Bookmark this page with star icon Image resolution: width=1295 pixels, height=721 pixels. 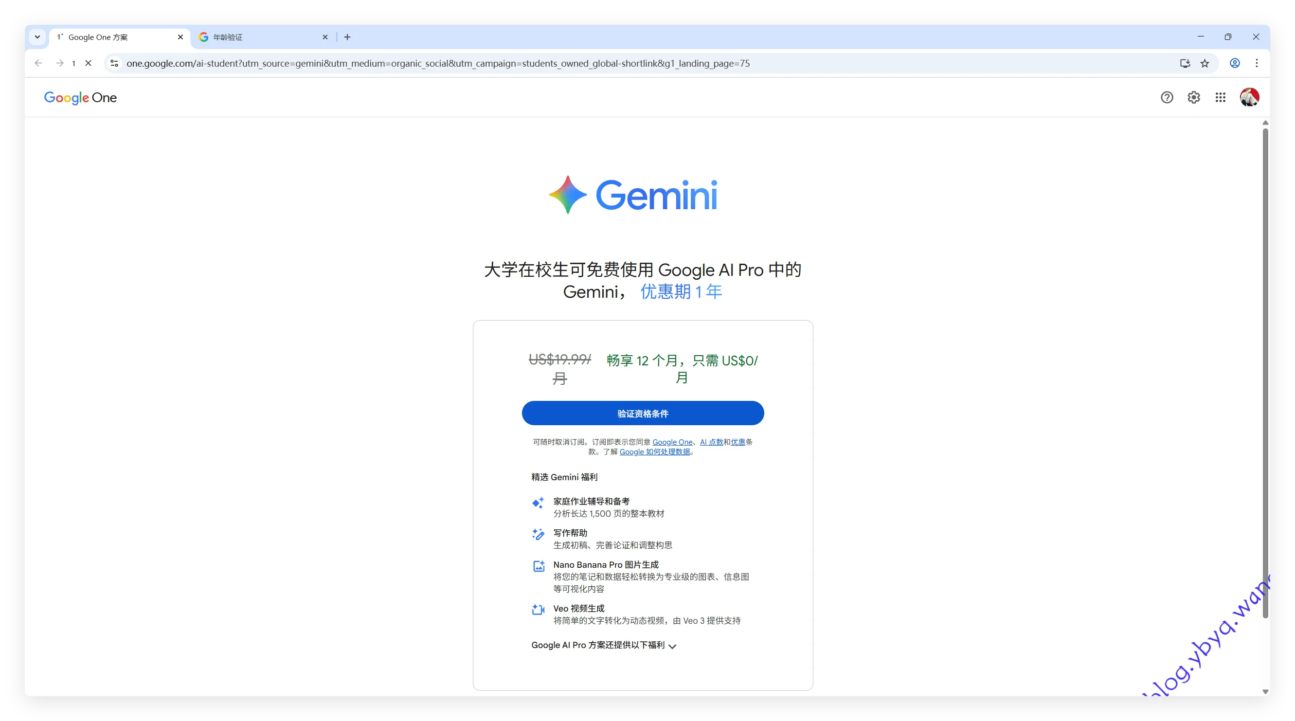pyautogui.click(x=1205, y=63)
